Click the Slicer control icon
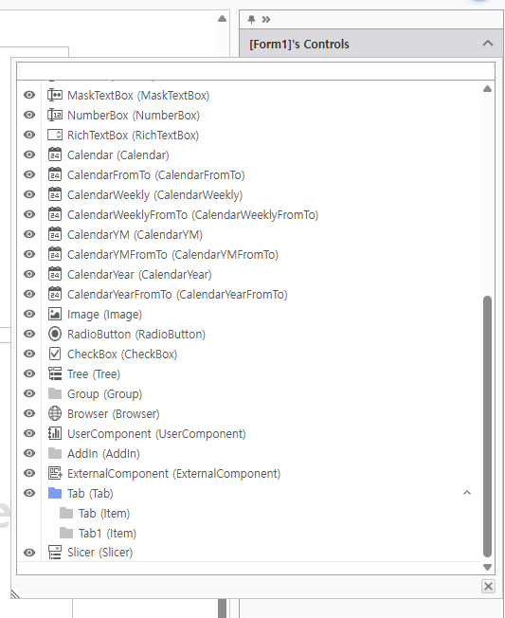505x618 pixels. coord(55,553)
